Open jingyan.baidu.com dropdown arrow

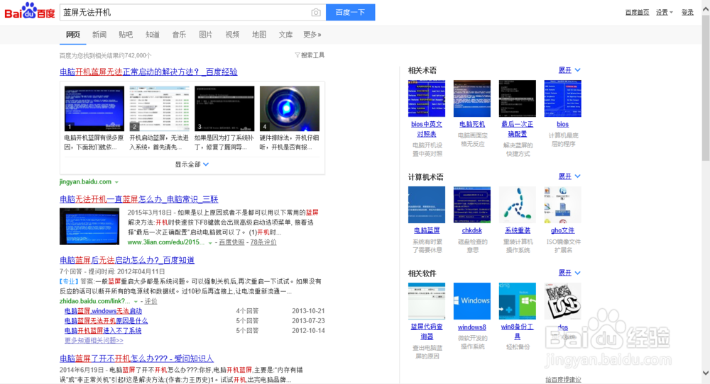[116, 182]
